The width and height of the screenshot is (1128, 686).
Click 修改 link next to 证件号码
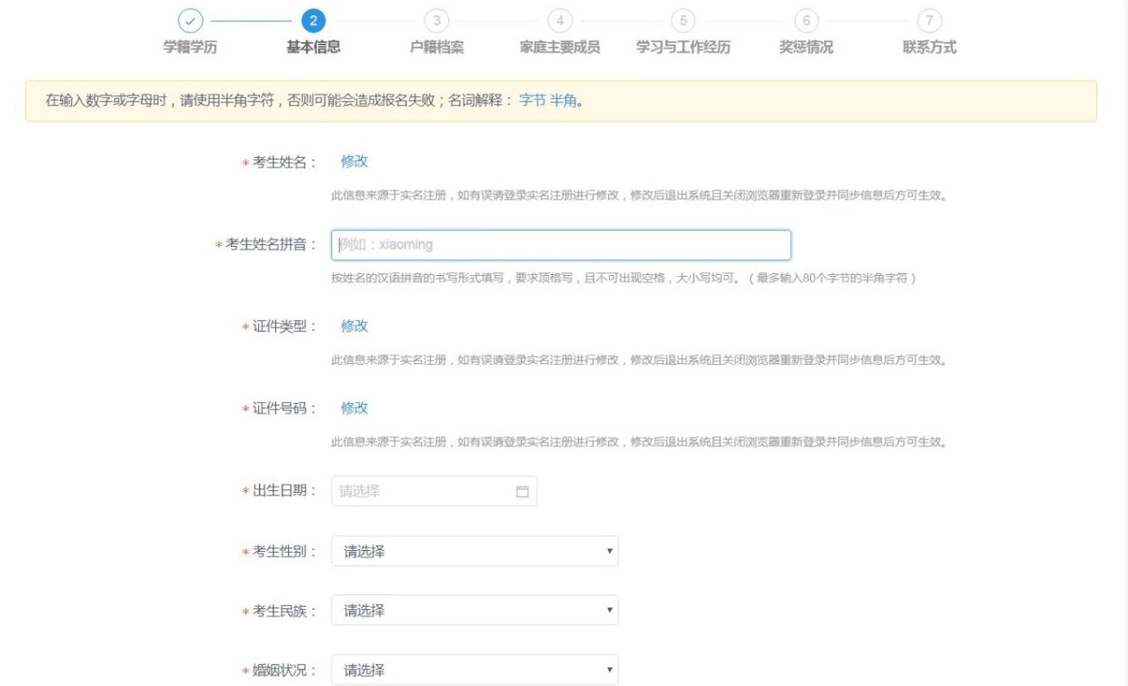(x=354, y=408)
